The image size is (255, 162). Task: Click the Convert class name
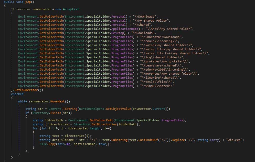[55, 109]
